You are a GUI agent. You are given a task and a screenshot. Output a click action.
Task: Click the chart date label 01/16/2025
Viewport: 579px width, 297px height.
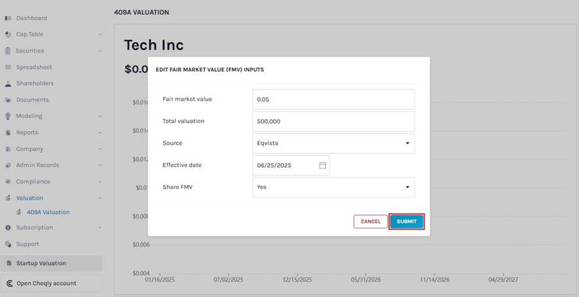(160, 280)
